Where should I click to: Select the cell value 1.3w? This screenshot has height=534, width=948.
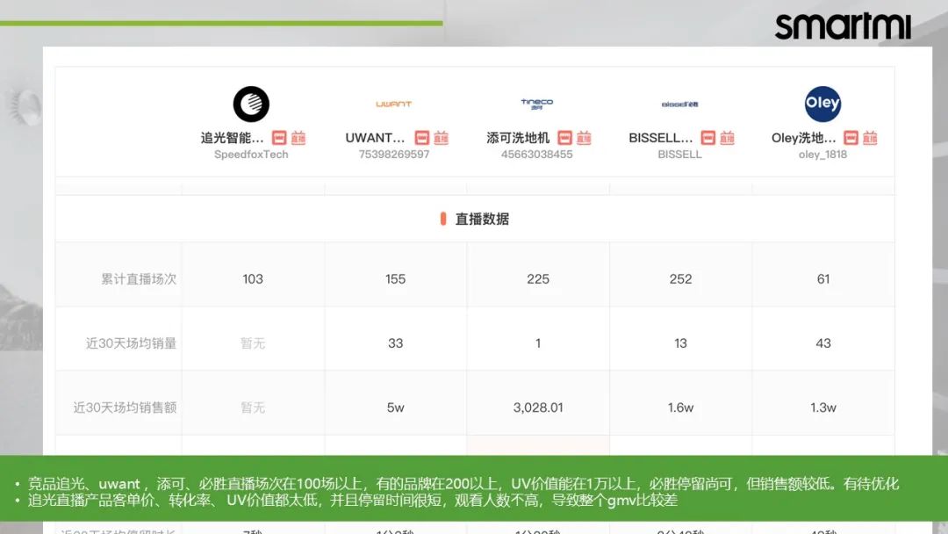[x=823, y=408]
